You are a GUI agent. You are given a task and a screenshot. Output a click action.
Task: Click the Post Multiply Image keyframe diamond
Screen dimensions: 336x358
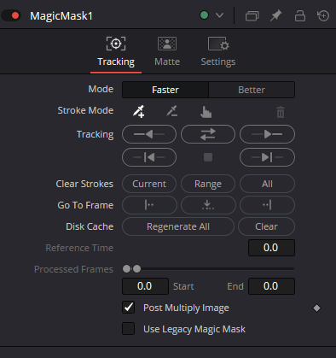316,308
